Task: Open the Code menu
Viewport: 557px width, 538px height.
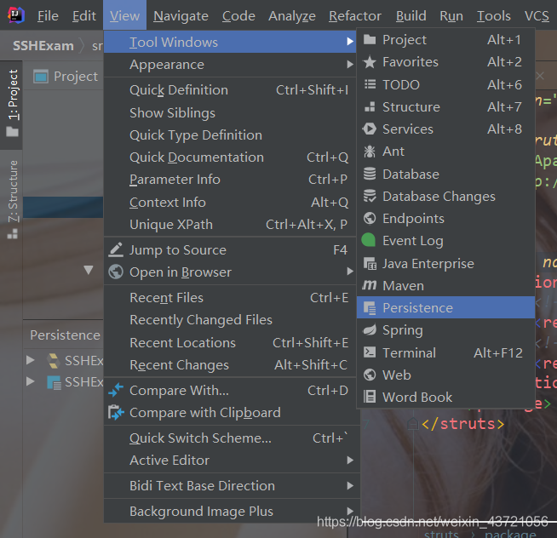Action: pos(238,16)
